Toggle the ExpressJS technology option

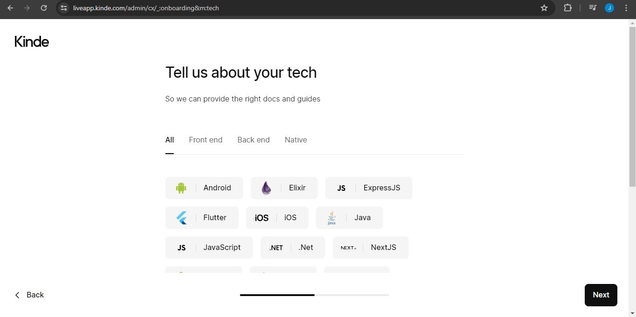[x=369, y=188]
